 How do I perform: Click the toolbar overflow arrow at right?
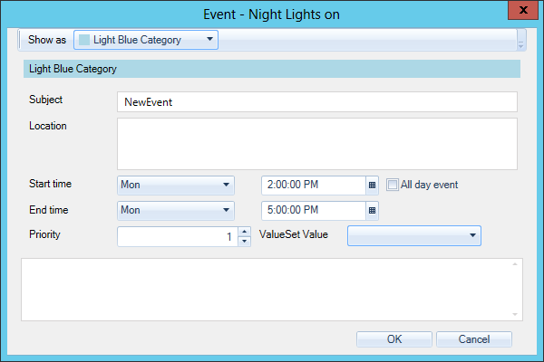click(521, 41)
